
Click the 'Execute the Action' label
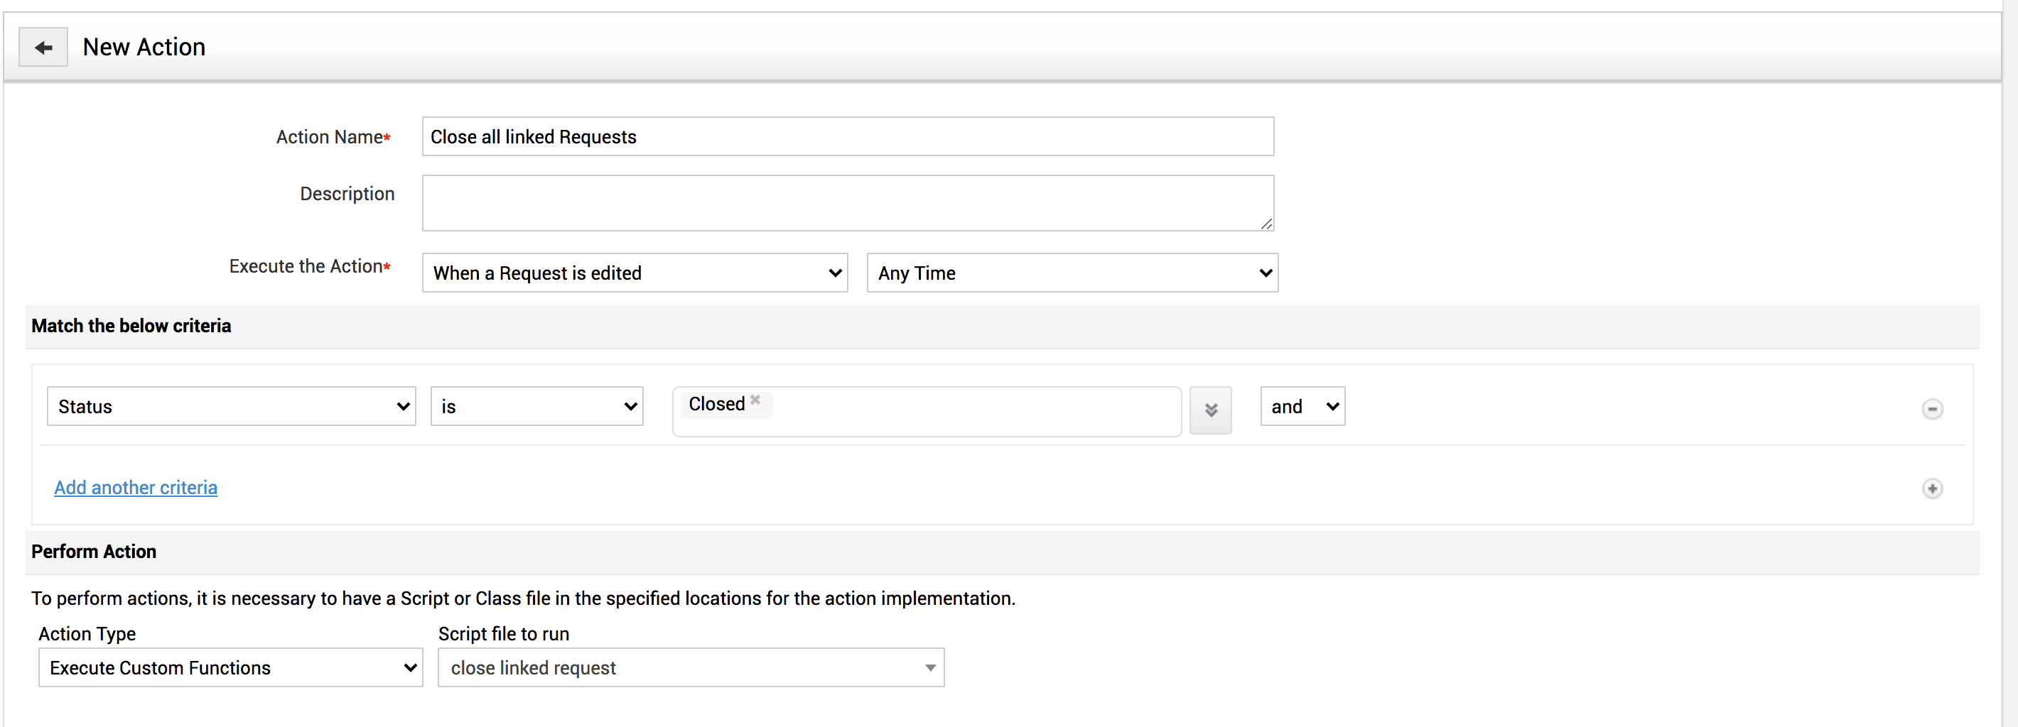[306, 267]
